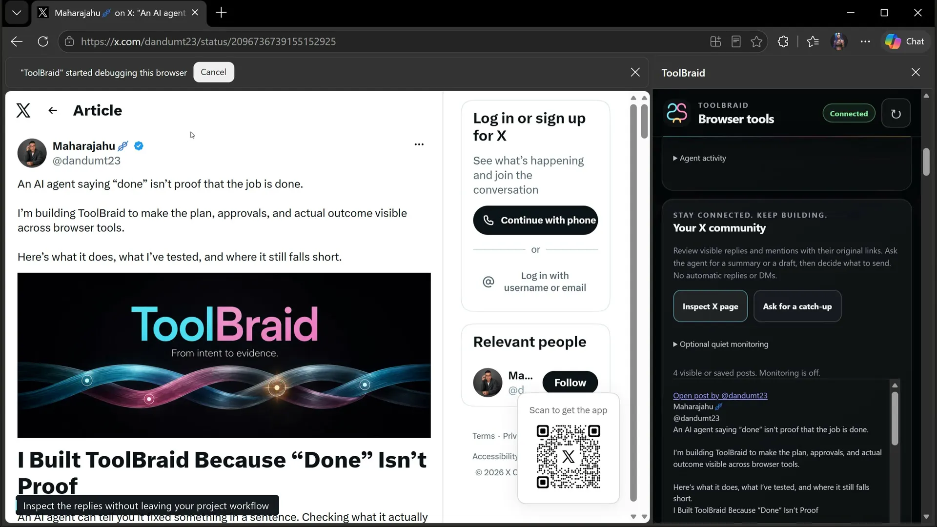
Task: Click the Relevant people heading
Action: 530,342
